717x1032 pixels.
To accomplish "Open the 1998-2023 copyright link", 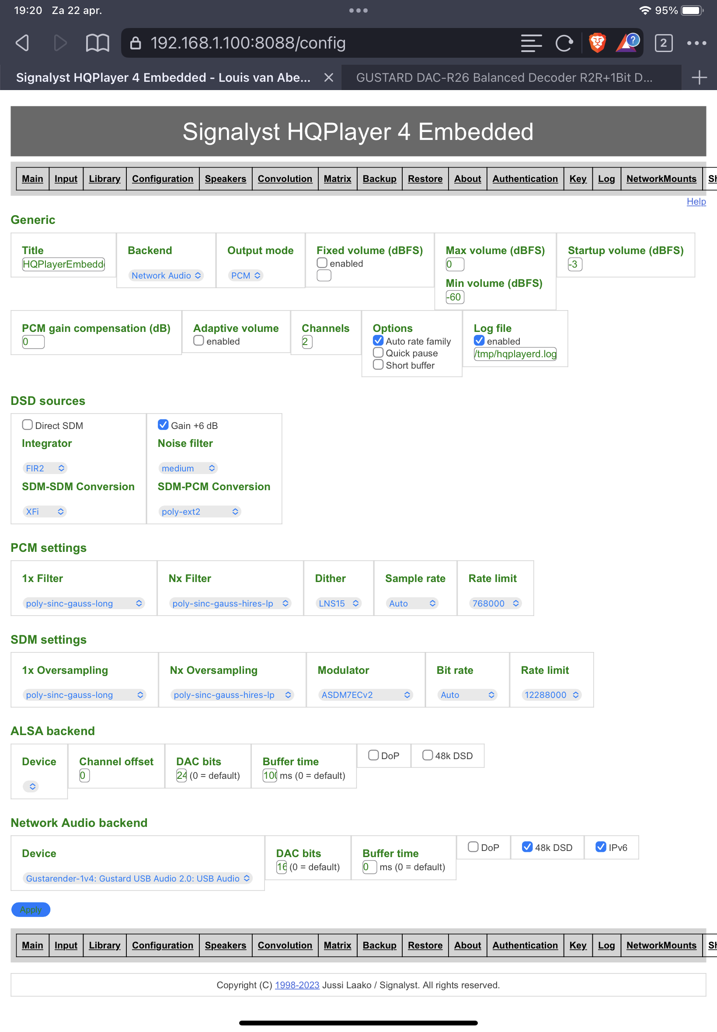I will point(297,985).
